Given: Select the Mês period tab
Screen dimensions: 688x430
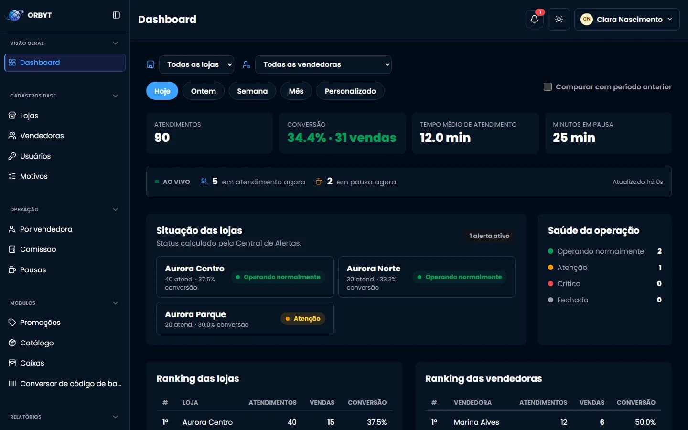Looking at the screenshot, I should (x=296, y=91).
